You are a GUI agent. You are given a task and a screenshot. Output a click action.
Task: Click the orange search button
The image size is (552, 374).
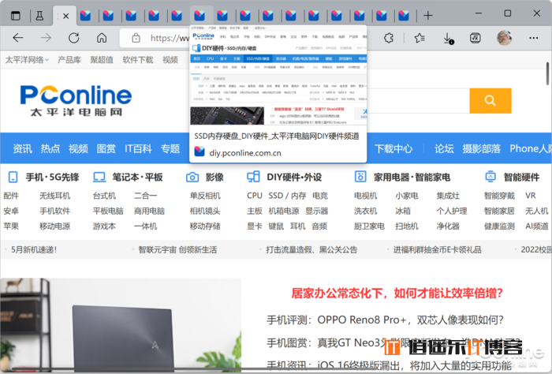490,101
